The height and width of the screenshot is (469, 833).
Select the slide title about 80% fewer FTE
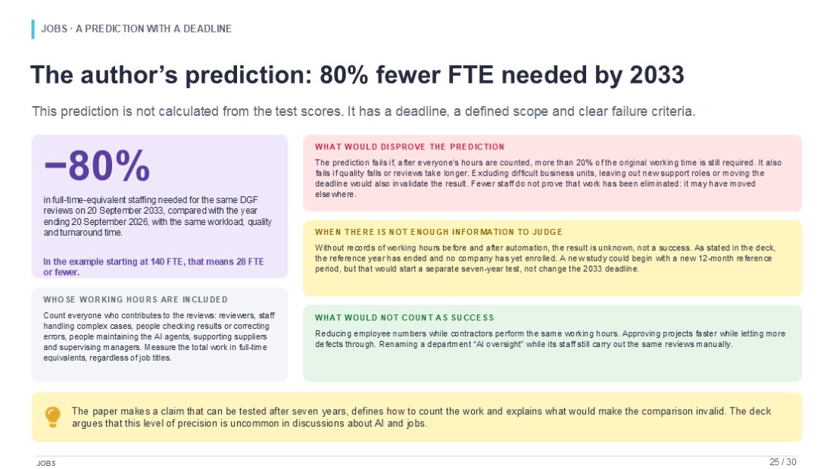(357, 75)
